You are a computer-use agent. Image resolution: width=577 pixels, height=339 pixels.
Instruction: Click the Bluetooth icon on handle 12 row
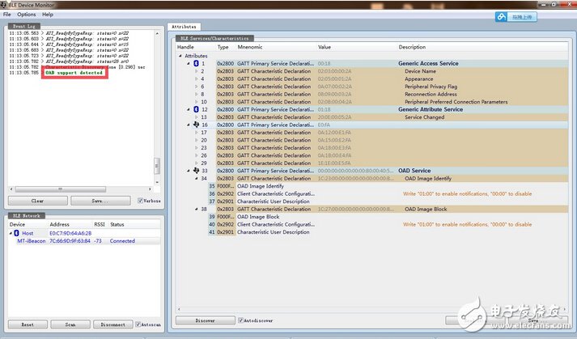(195, 109)
